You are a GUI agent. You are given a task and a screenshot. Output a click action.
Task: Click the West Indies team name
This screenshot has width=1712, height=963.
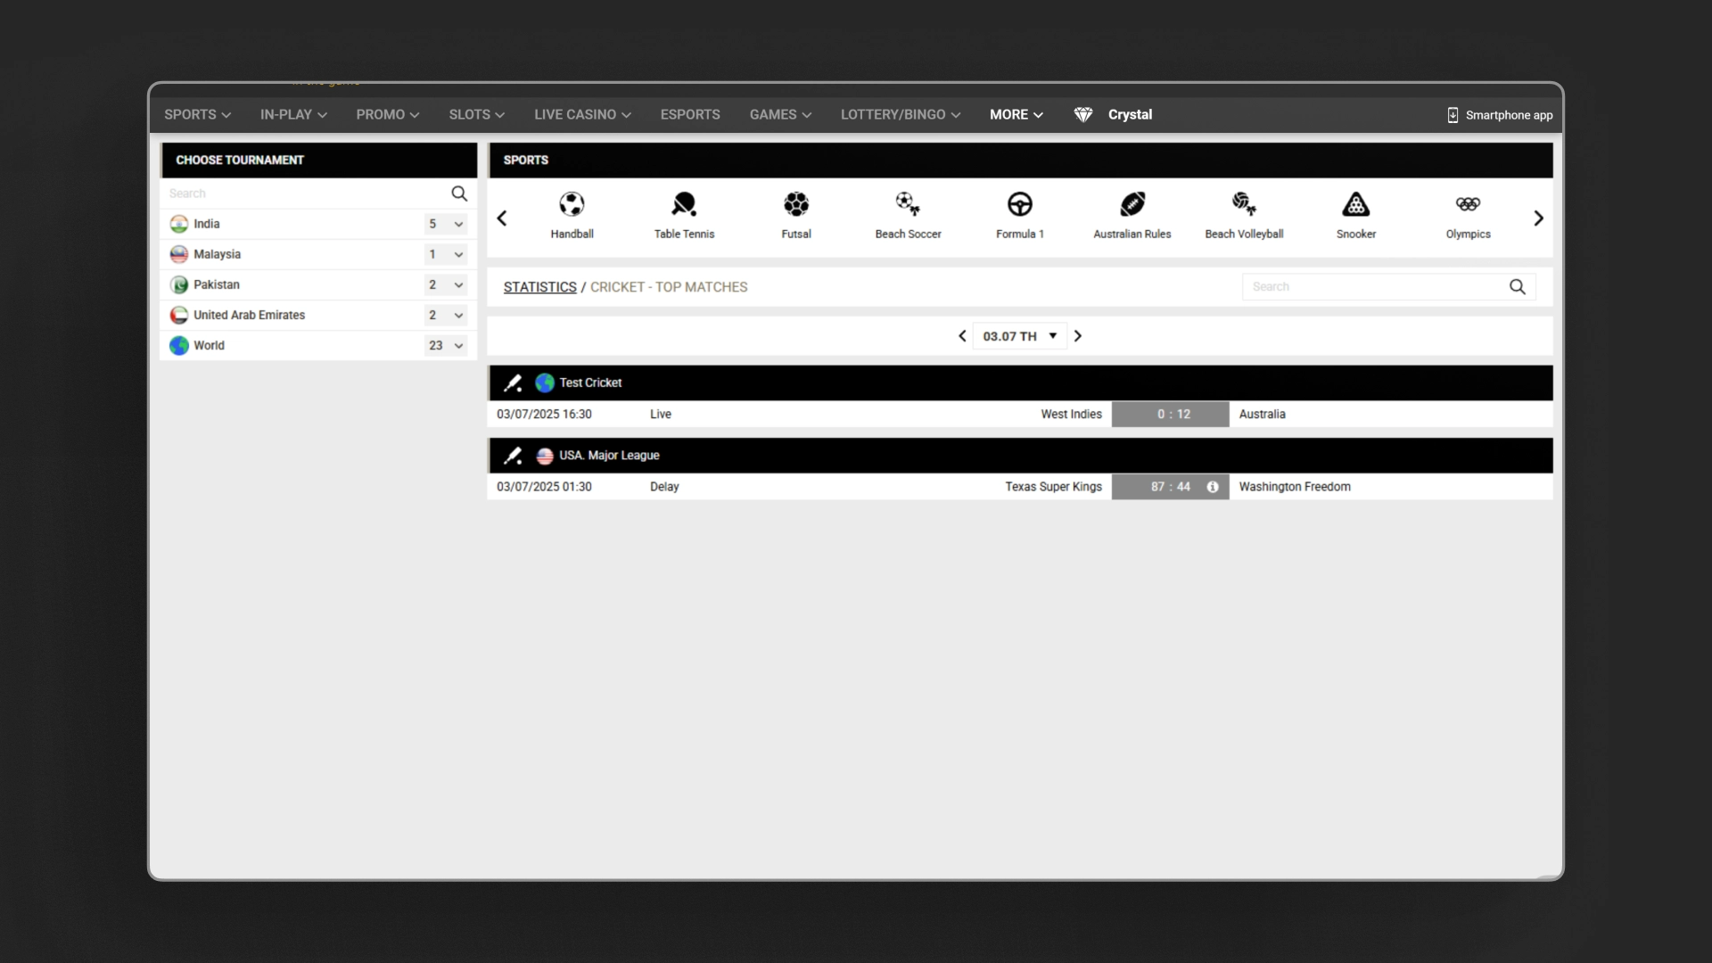1071,415
